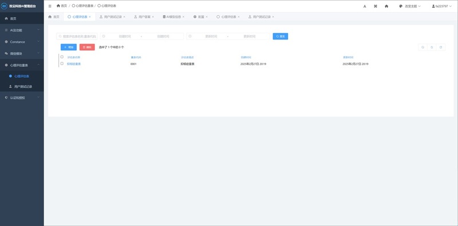Click the 创建时间 start date field
Viewport: 458px width, 226px height.
tap(125, 36)
